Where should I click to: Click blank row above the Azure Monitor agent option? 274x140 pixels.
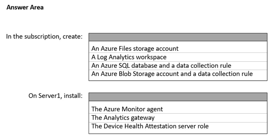178,103
